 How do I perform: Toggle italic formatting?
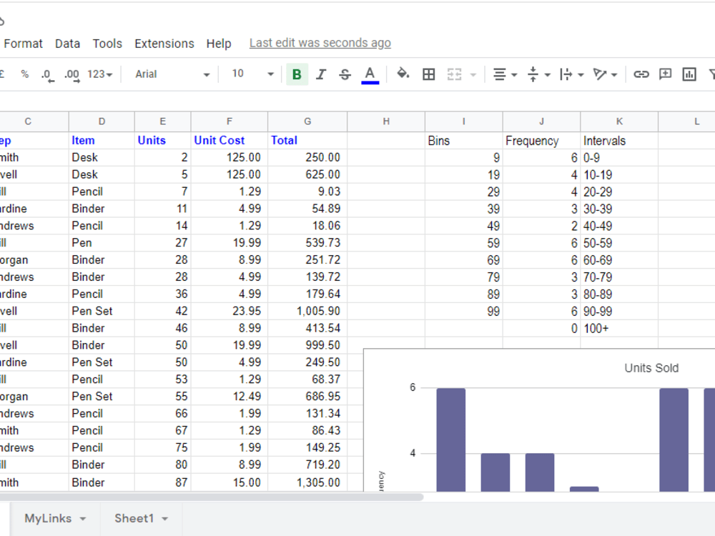321,74
